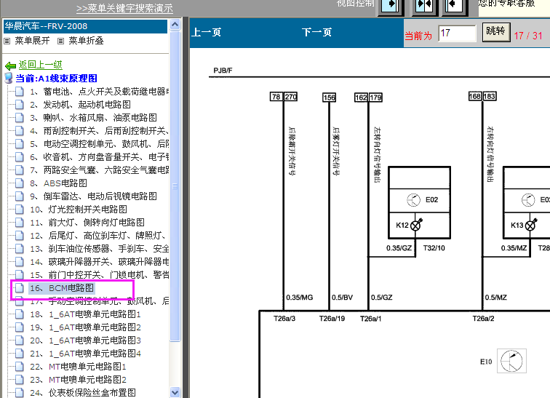Click the K13 lamp symbol in diagram
Image resolution: width=550 pixels, height=398 pixels.
tap(531, 225)
